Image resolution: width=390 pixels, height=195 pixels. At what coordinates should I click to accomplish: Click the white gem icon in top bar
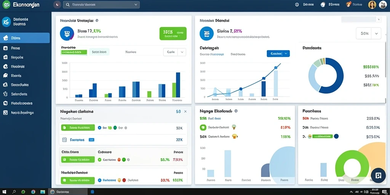coord(323,5)
